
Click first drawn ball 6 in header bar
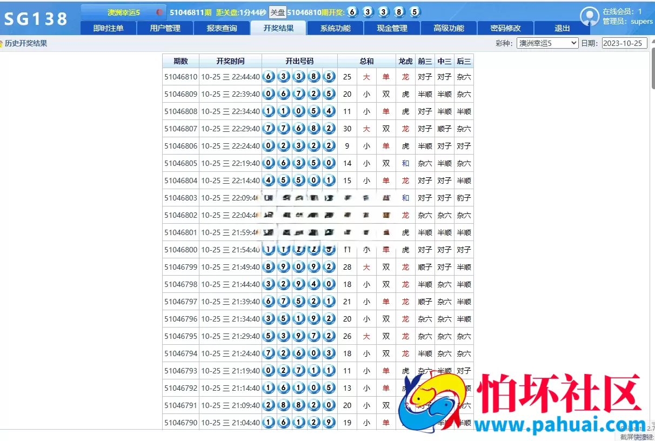click(x=352, y=12)
